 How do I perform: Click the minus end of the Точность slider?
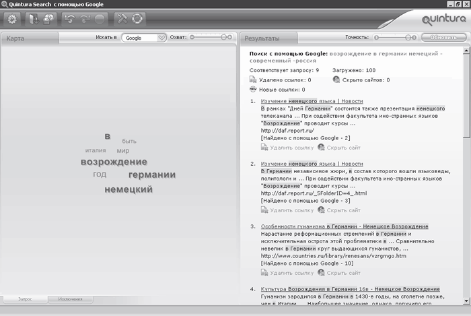(376, 38)
